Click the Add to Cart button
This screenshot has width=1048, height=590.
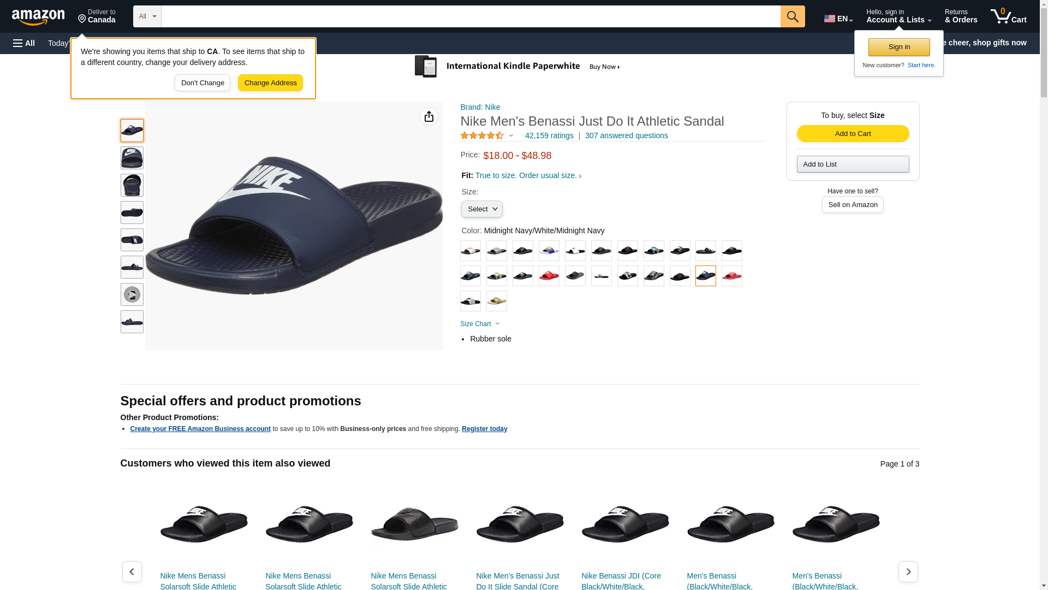click(x=852, y=134)
